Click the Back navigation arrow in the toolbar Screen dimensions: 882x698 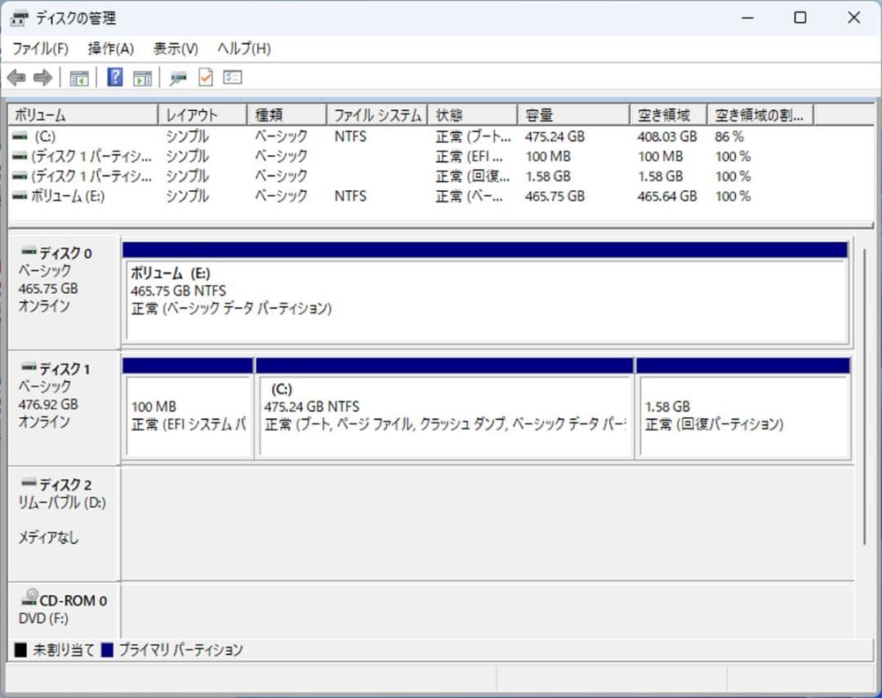(x=18, y=78)
